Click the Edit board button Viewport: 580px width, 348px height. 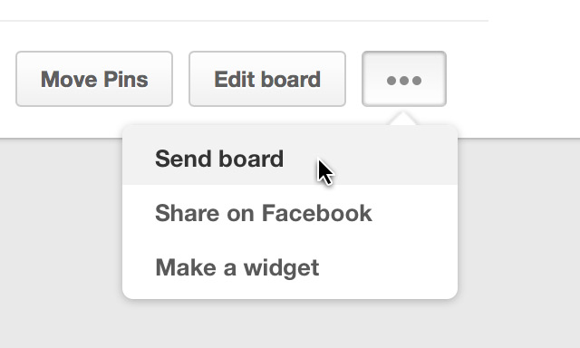click(267, 79)
